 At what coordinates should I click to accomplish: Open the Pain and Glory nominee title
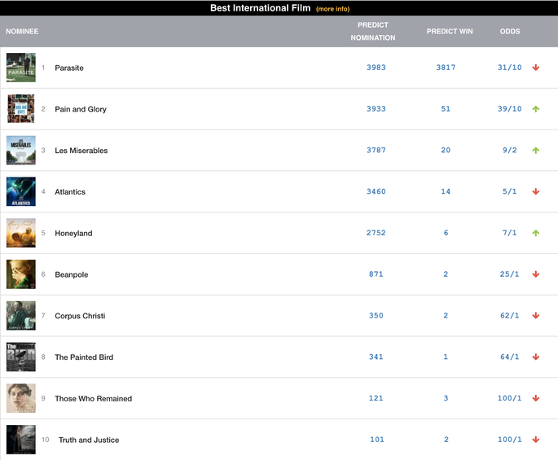click(x=81, y=109)
